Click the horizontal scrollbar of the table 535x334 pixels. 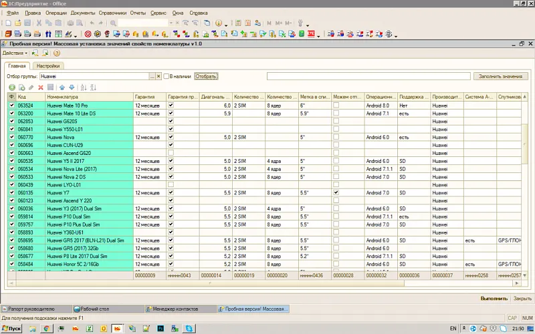click(210, 283)
